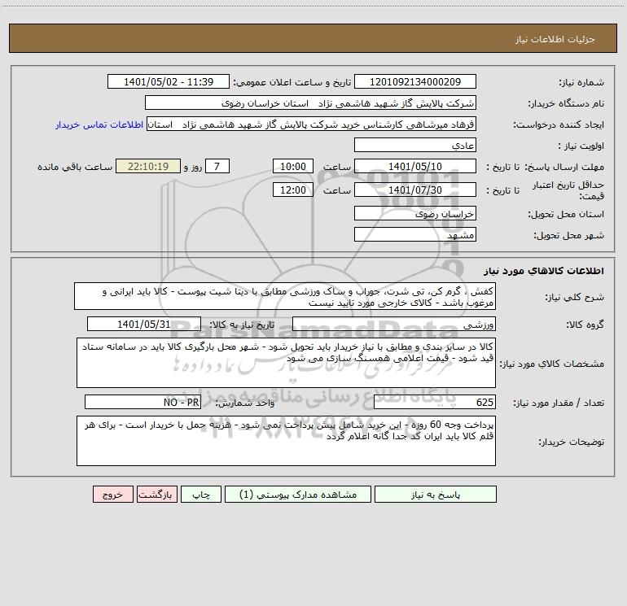Click the 'شماره نیاز:' label
This screenshot has width=627, height=606.
click(581, 83)
